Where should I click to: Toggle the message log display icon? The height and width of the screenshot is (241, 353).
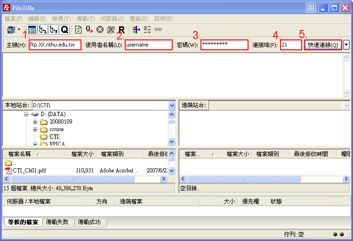pyautogui.click(x=32, y=30)
